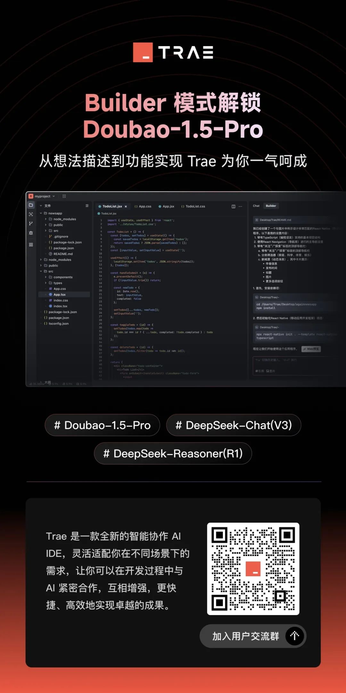Switch to the Chat tab
346x693 pixels.
256,206
